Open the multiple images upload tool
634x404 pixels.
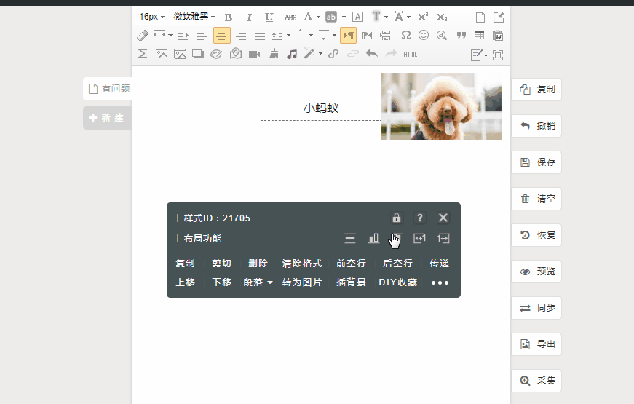point(181,54)
